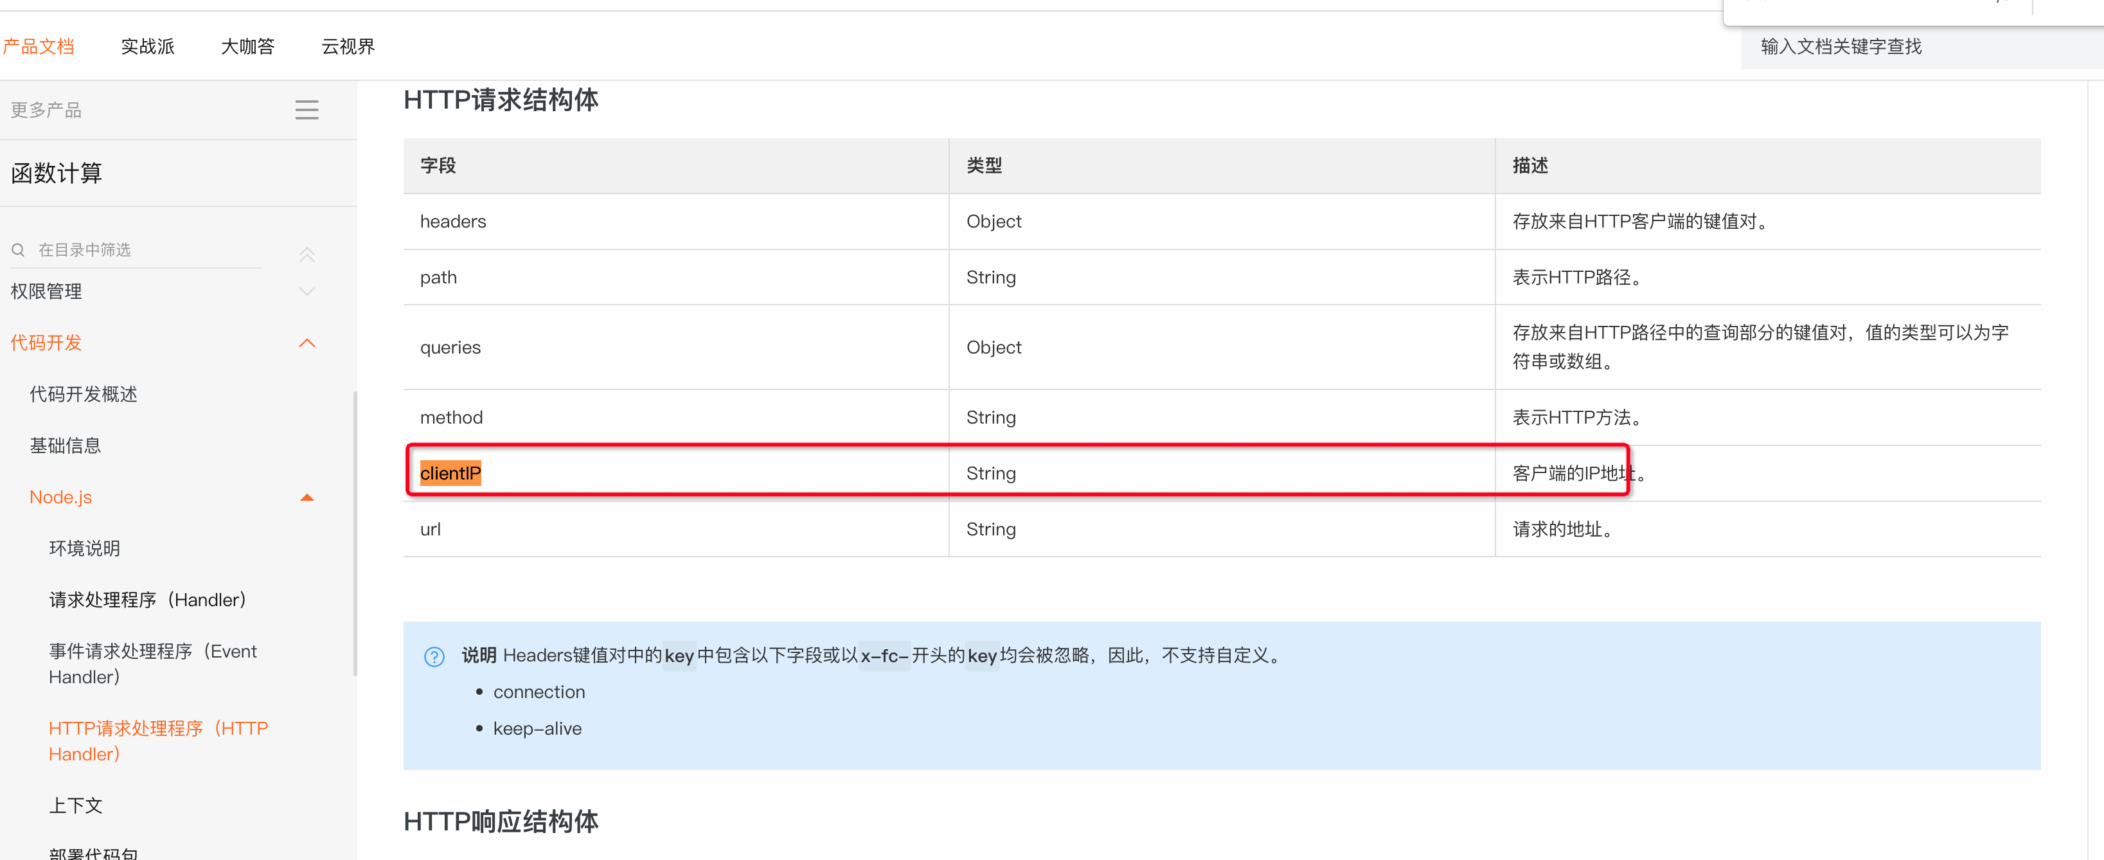The width and height of the screenshot is (2104, 860).
Task: Open 基础信息 page
Action: [x=66, y=446]
